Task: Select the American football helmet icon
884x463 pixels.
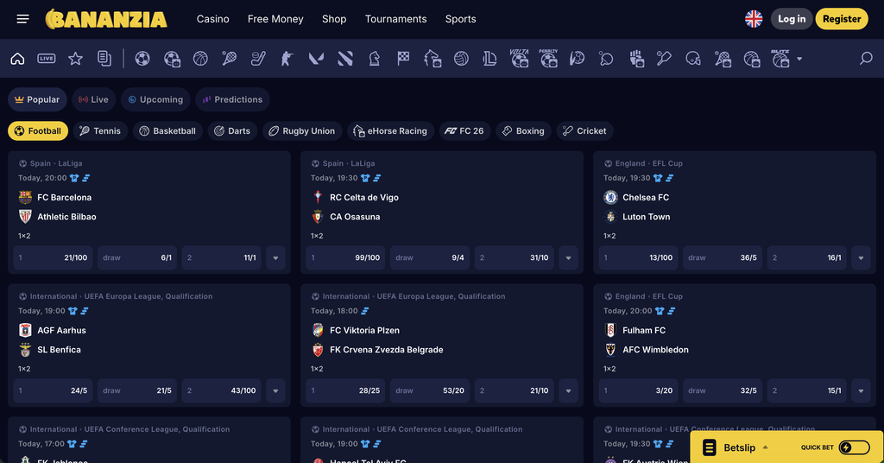Action: coord(693,59)
